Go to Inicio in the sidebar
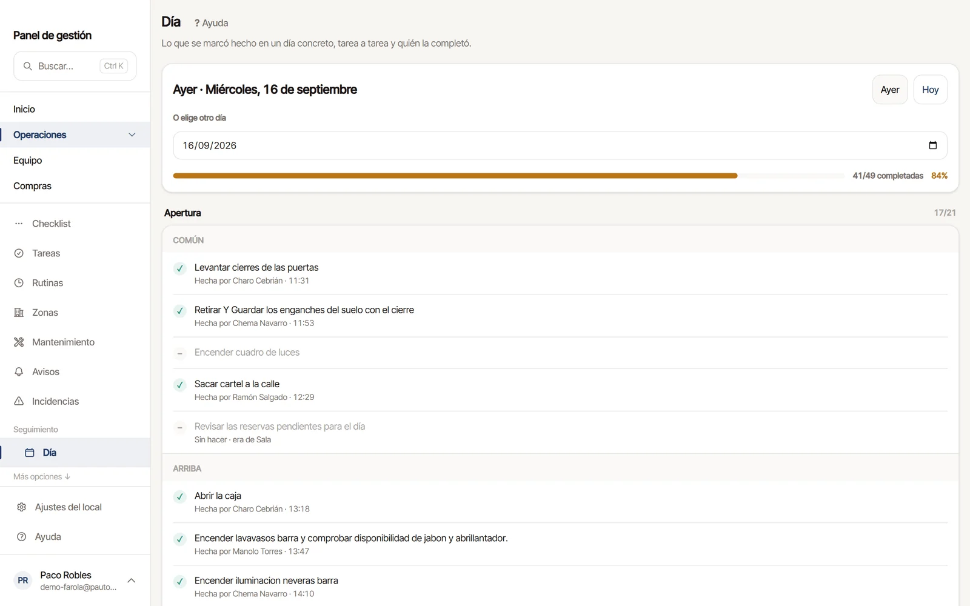The width and height of the screenshot is (970, 606). pos(75,109)
